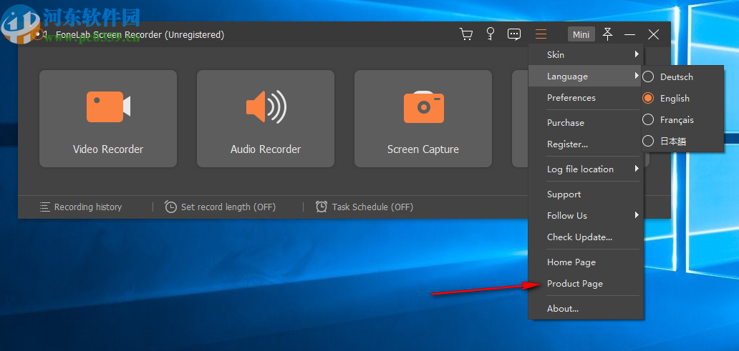Open the Video Recorder card
Image resolution: width=739 pixels, height=351 pixels.
(108, 119)
